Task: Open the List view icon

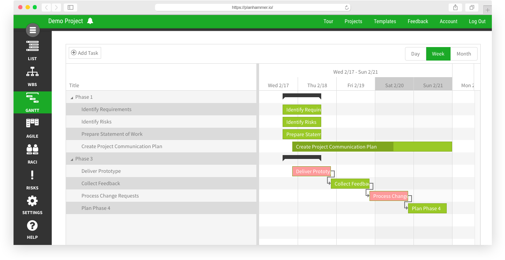Action: [x=32, y=46]
